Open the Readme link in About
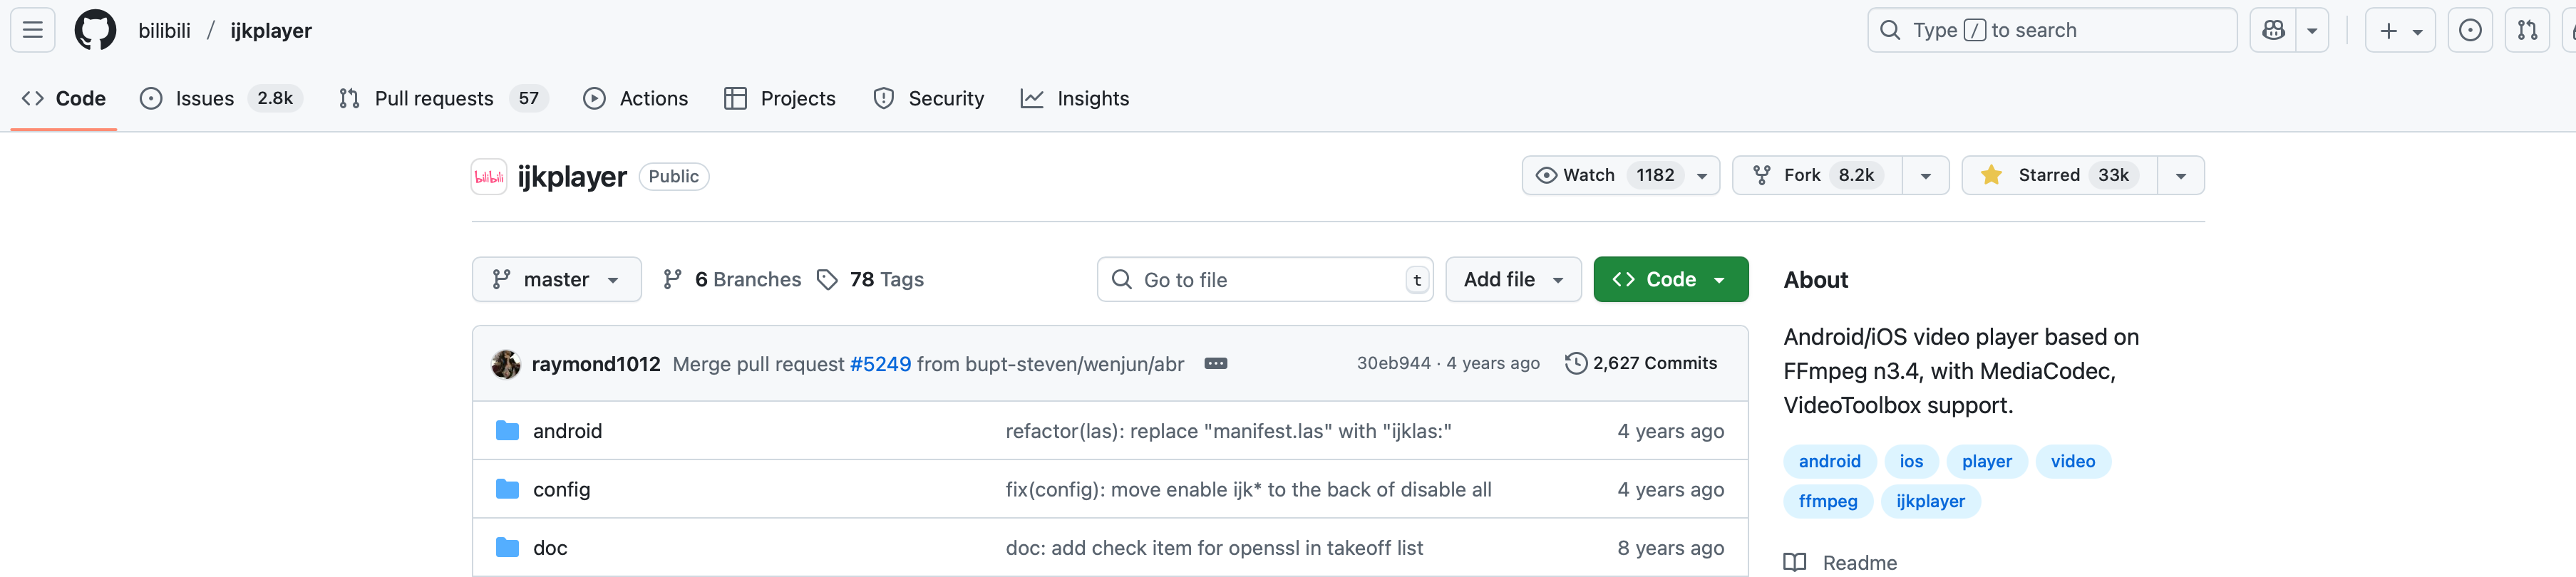Image resolution: width=2576 pixels, height=577 pixels. (1840, 563)
